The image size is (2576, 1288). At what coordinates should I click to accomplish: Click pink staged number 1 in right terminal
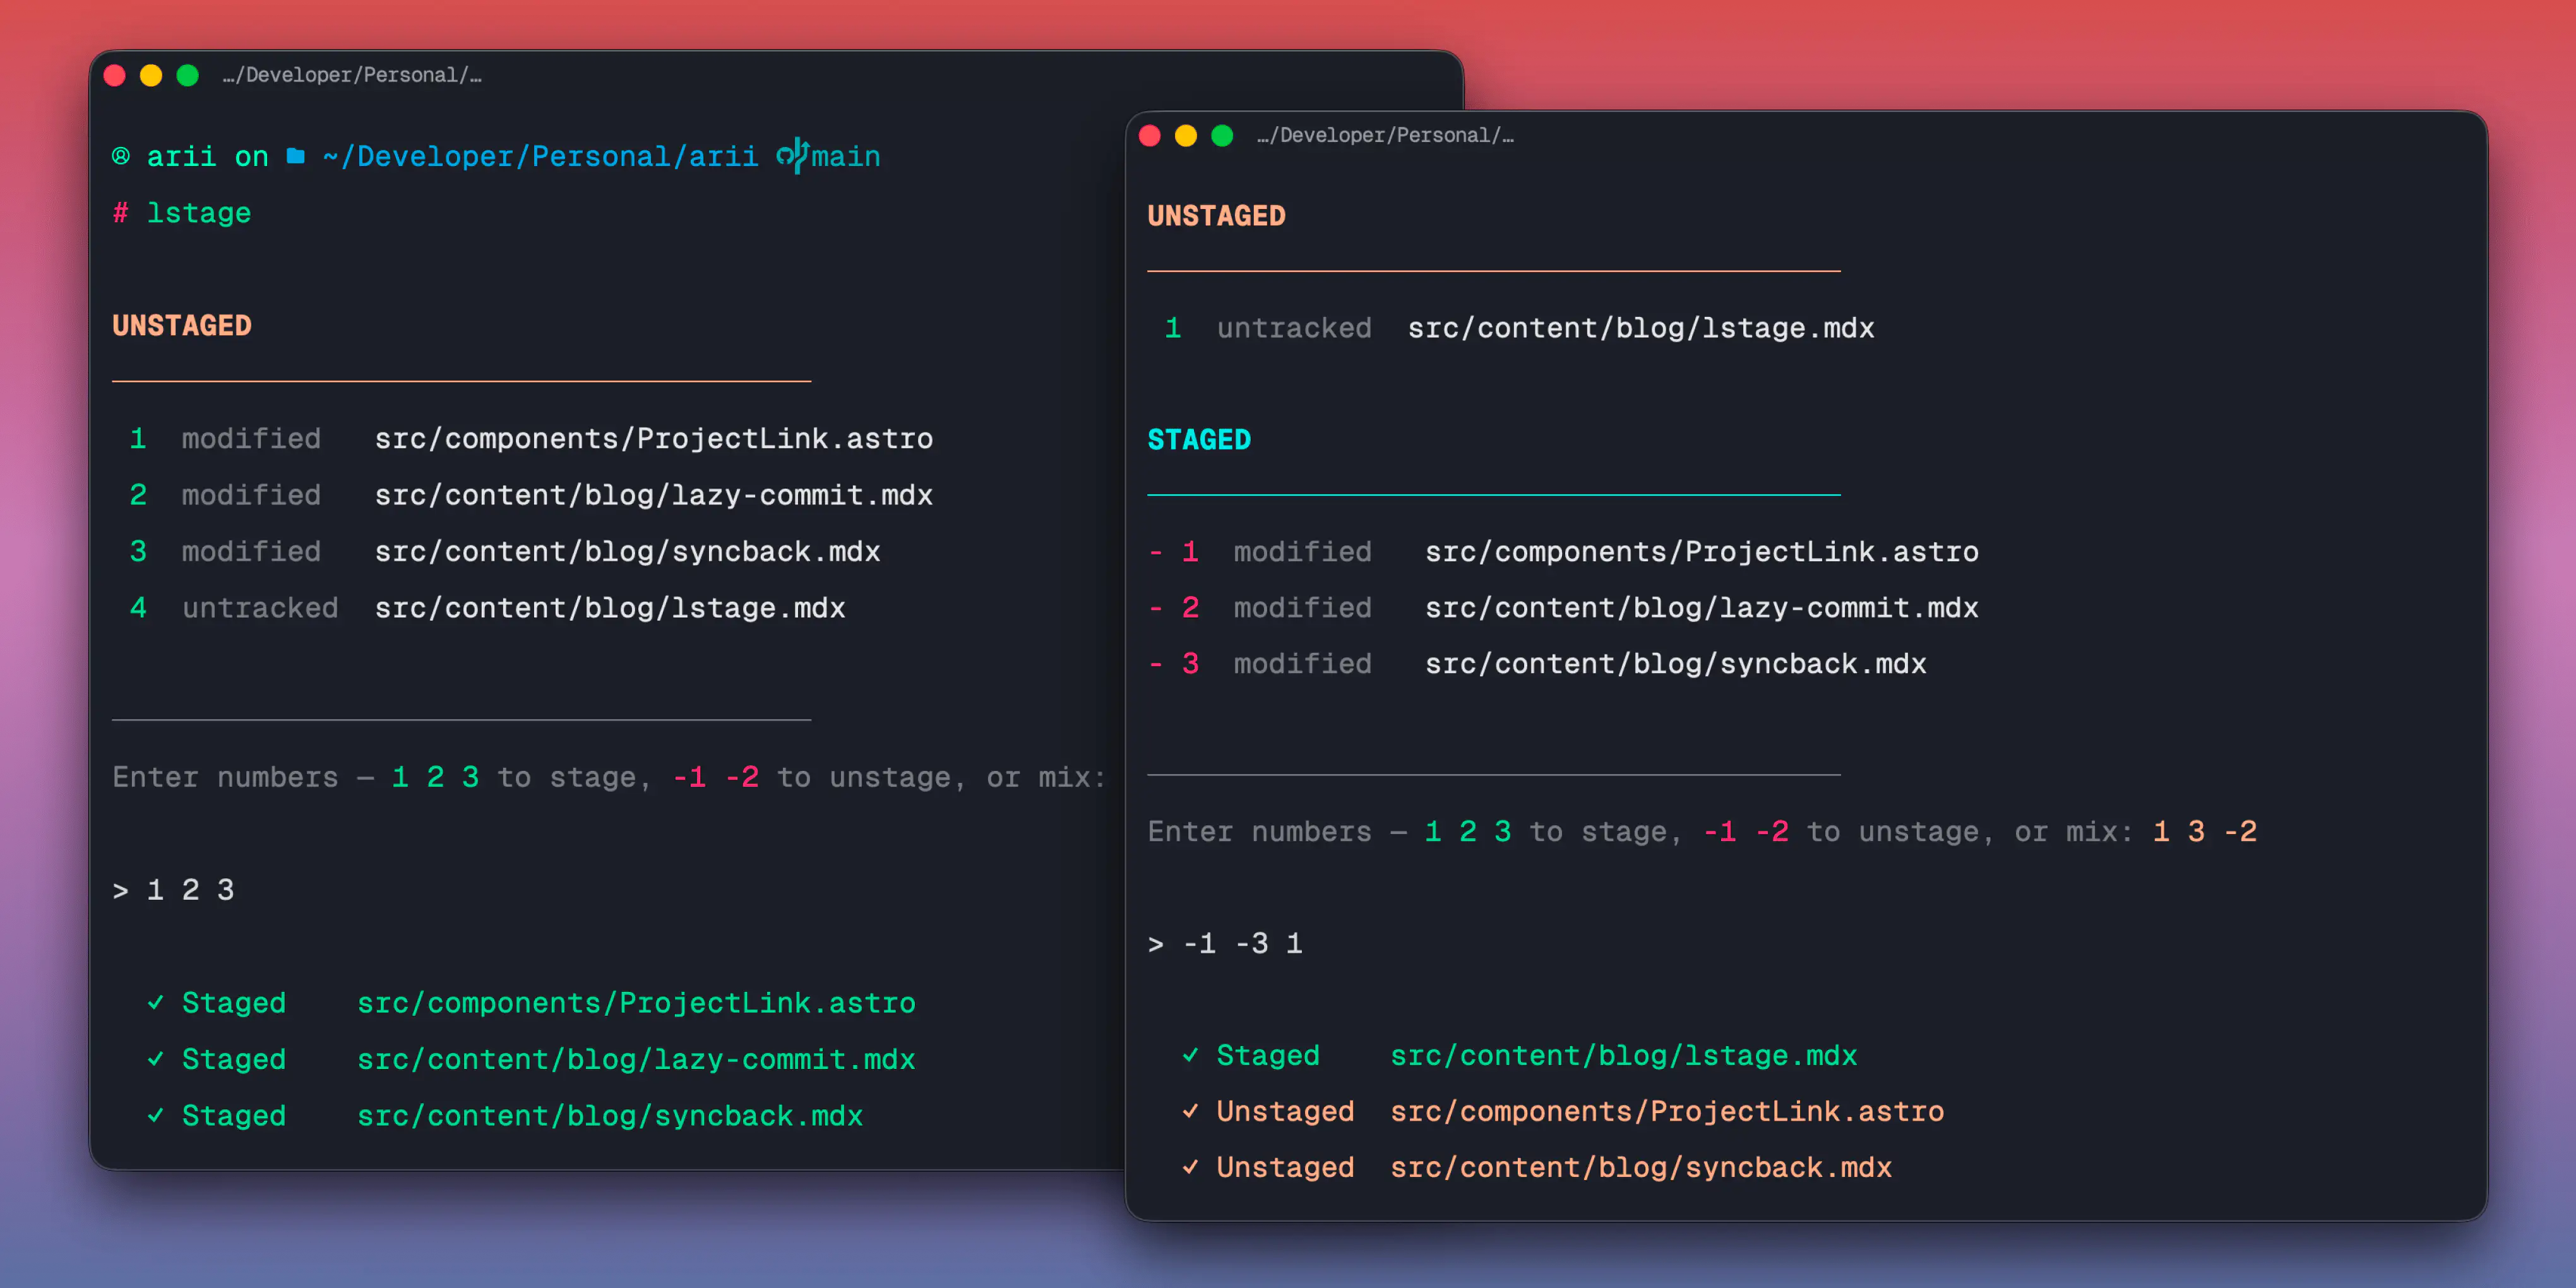point(1190,551)
